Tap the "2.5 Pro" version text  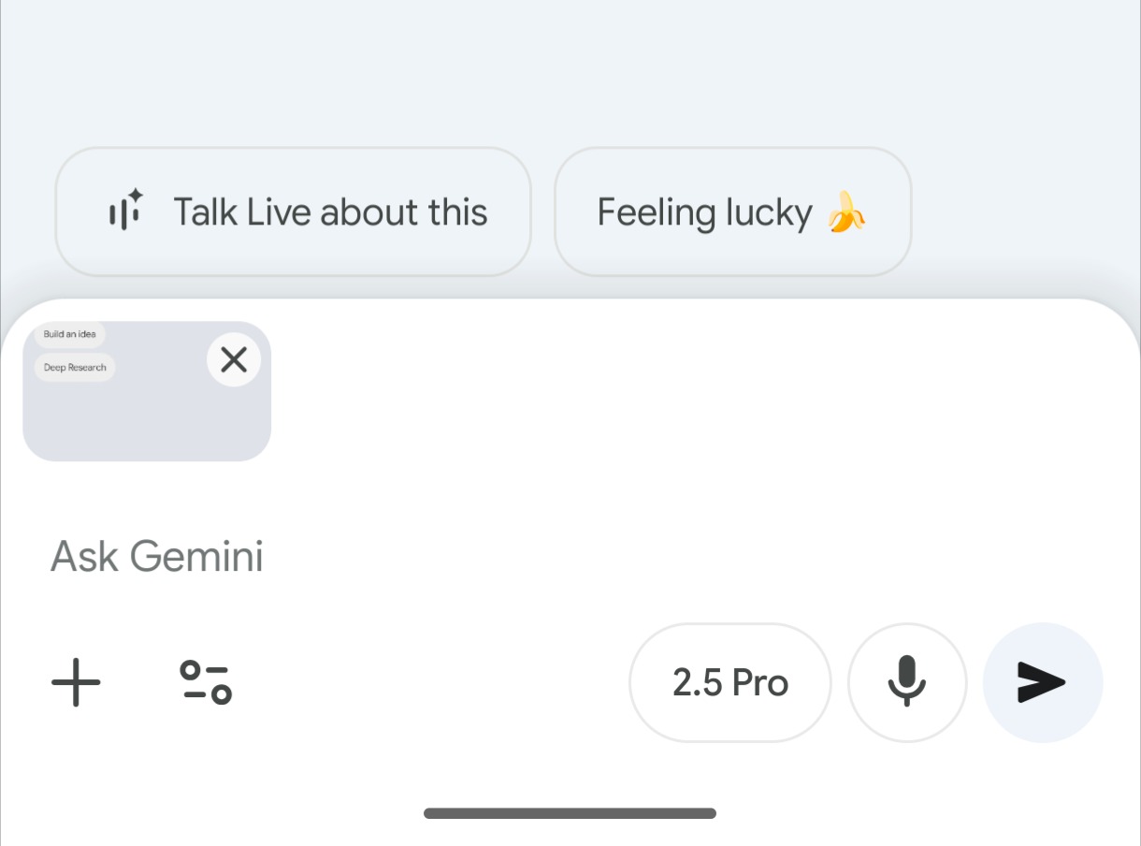pyautogui.click(x=729, y=683)
